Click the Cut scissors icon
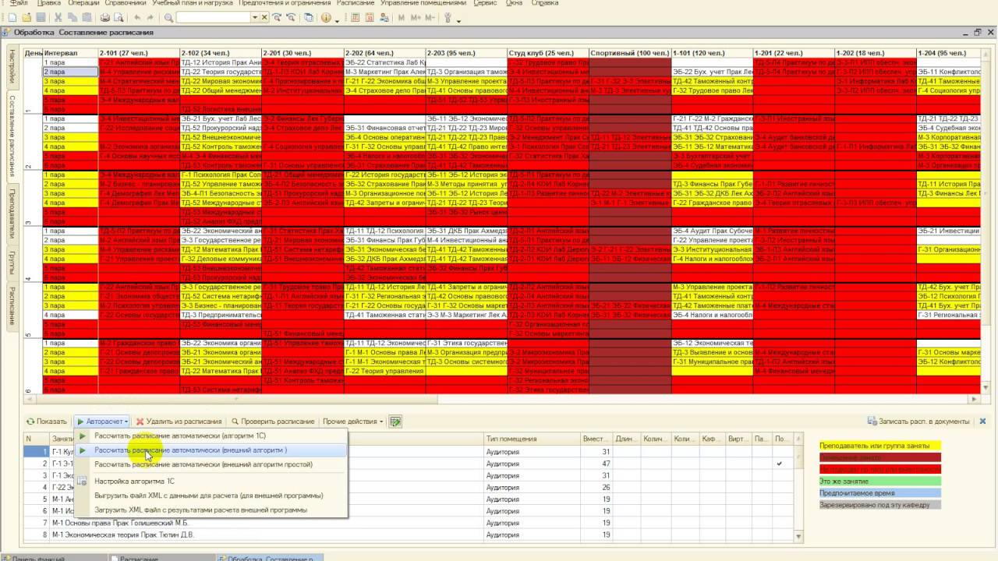998x561 pixels. [x=58, y=17]
